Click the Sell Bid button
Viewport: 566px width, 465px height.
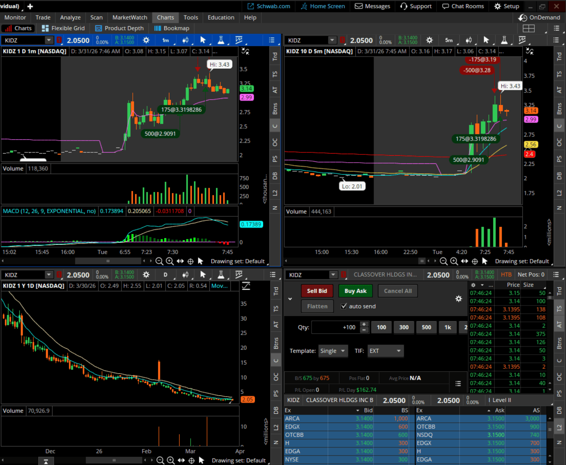317,291
